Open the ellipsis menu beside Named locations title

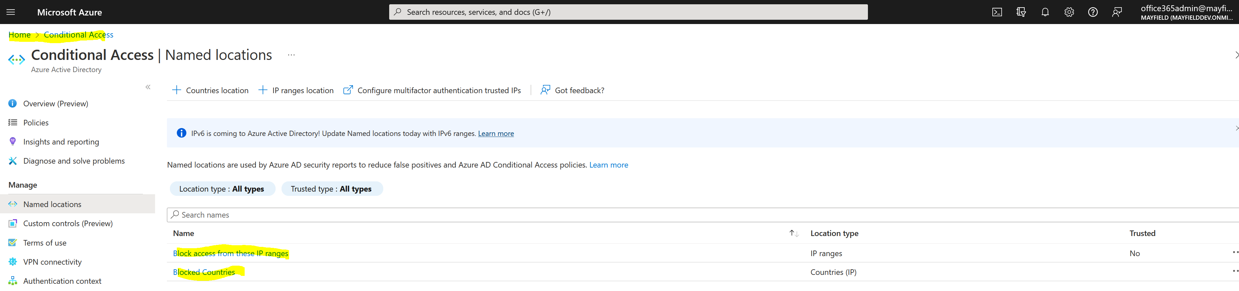click(291, 55)
